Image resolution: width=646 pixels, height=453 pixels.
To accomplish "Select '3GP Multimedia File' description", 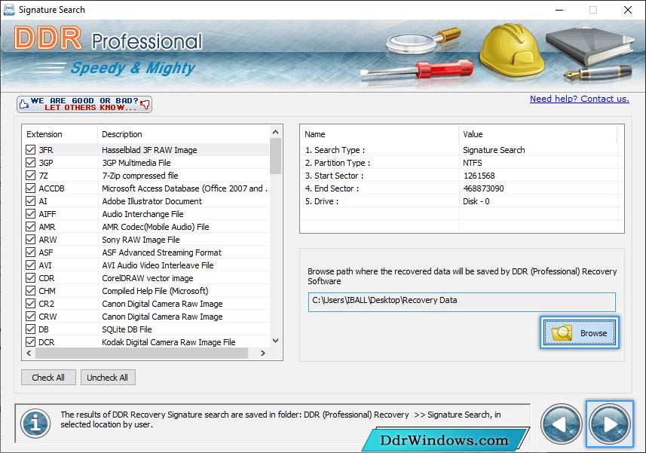I will click(136, 163).
